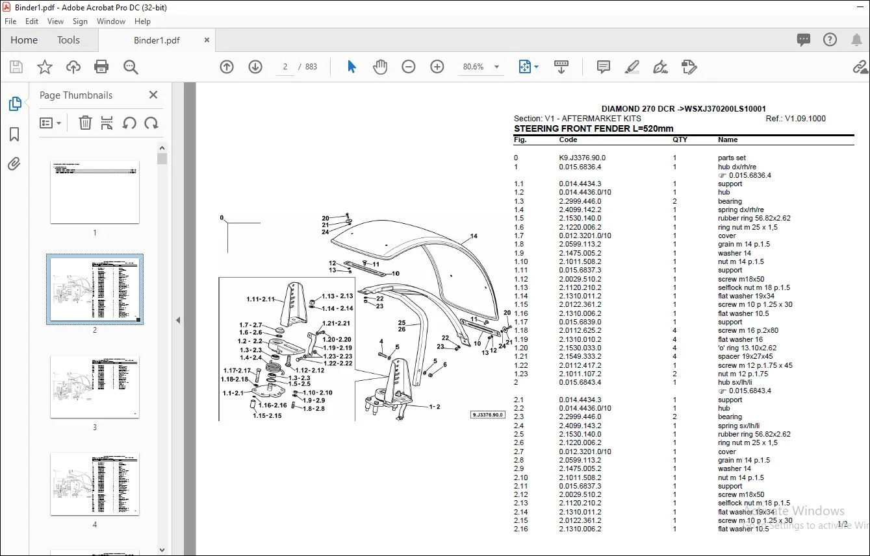The width and height of the screenshot is (870, 556).
Task: Open the Window menu
Action: [x=111, y=21]
